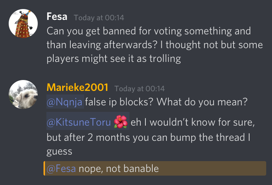Click the Fesa username
Image resolution: width=272 pixels, height=185 pixels.
[x=57, y=17]
